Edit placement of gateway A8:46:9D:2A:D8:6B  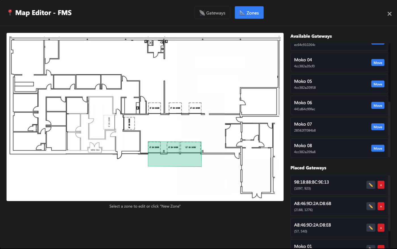coord(371,206)
